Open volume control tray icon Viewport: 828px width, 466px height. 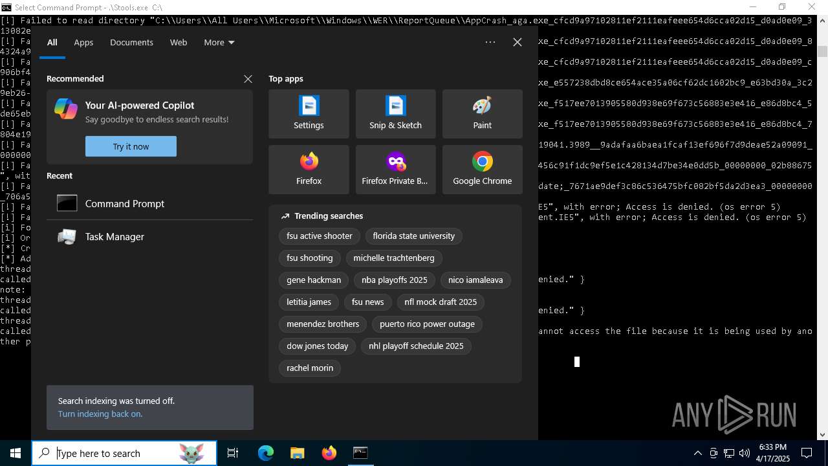point(745,453)
